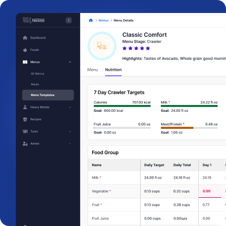The image size is (226, 226).
Task: Expand the Admin submenu chevron
Action: pos(70,144)
